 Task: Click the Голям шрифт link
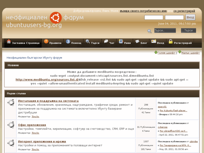pos(166,53)
